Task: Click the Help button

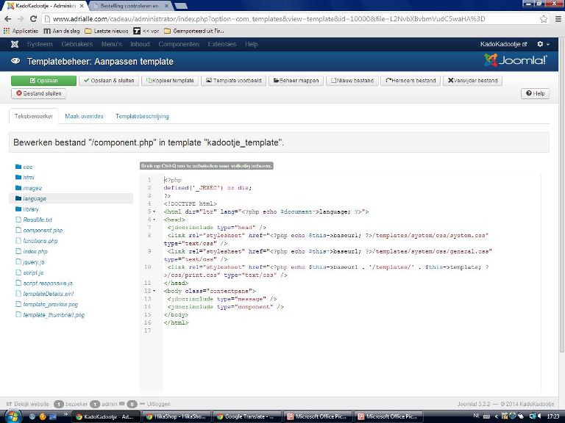Action: (535, 93)
